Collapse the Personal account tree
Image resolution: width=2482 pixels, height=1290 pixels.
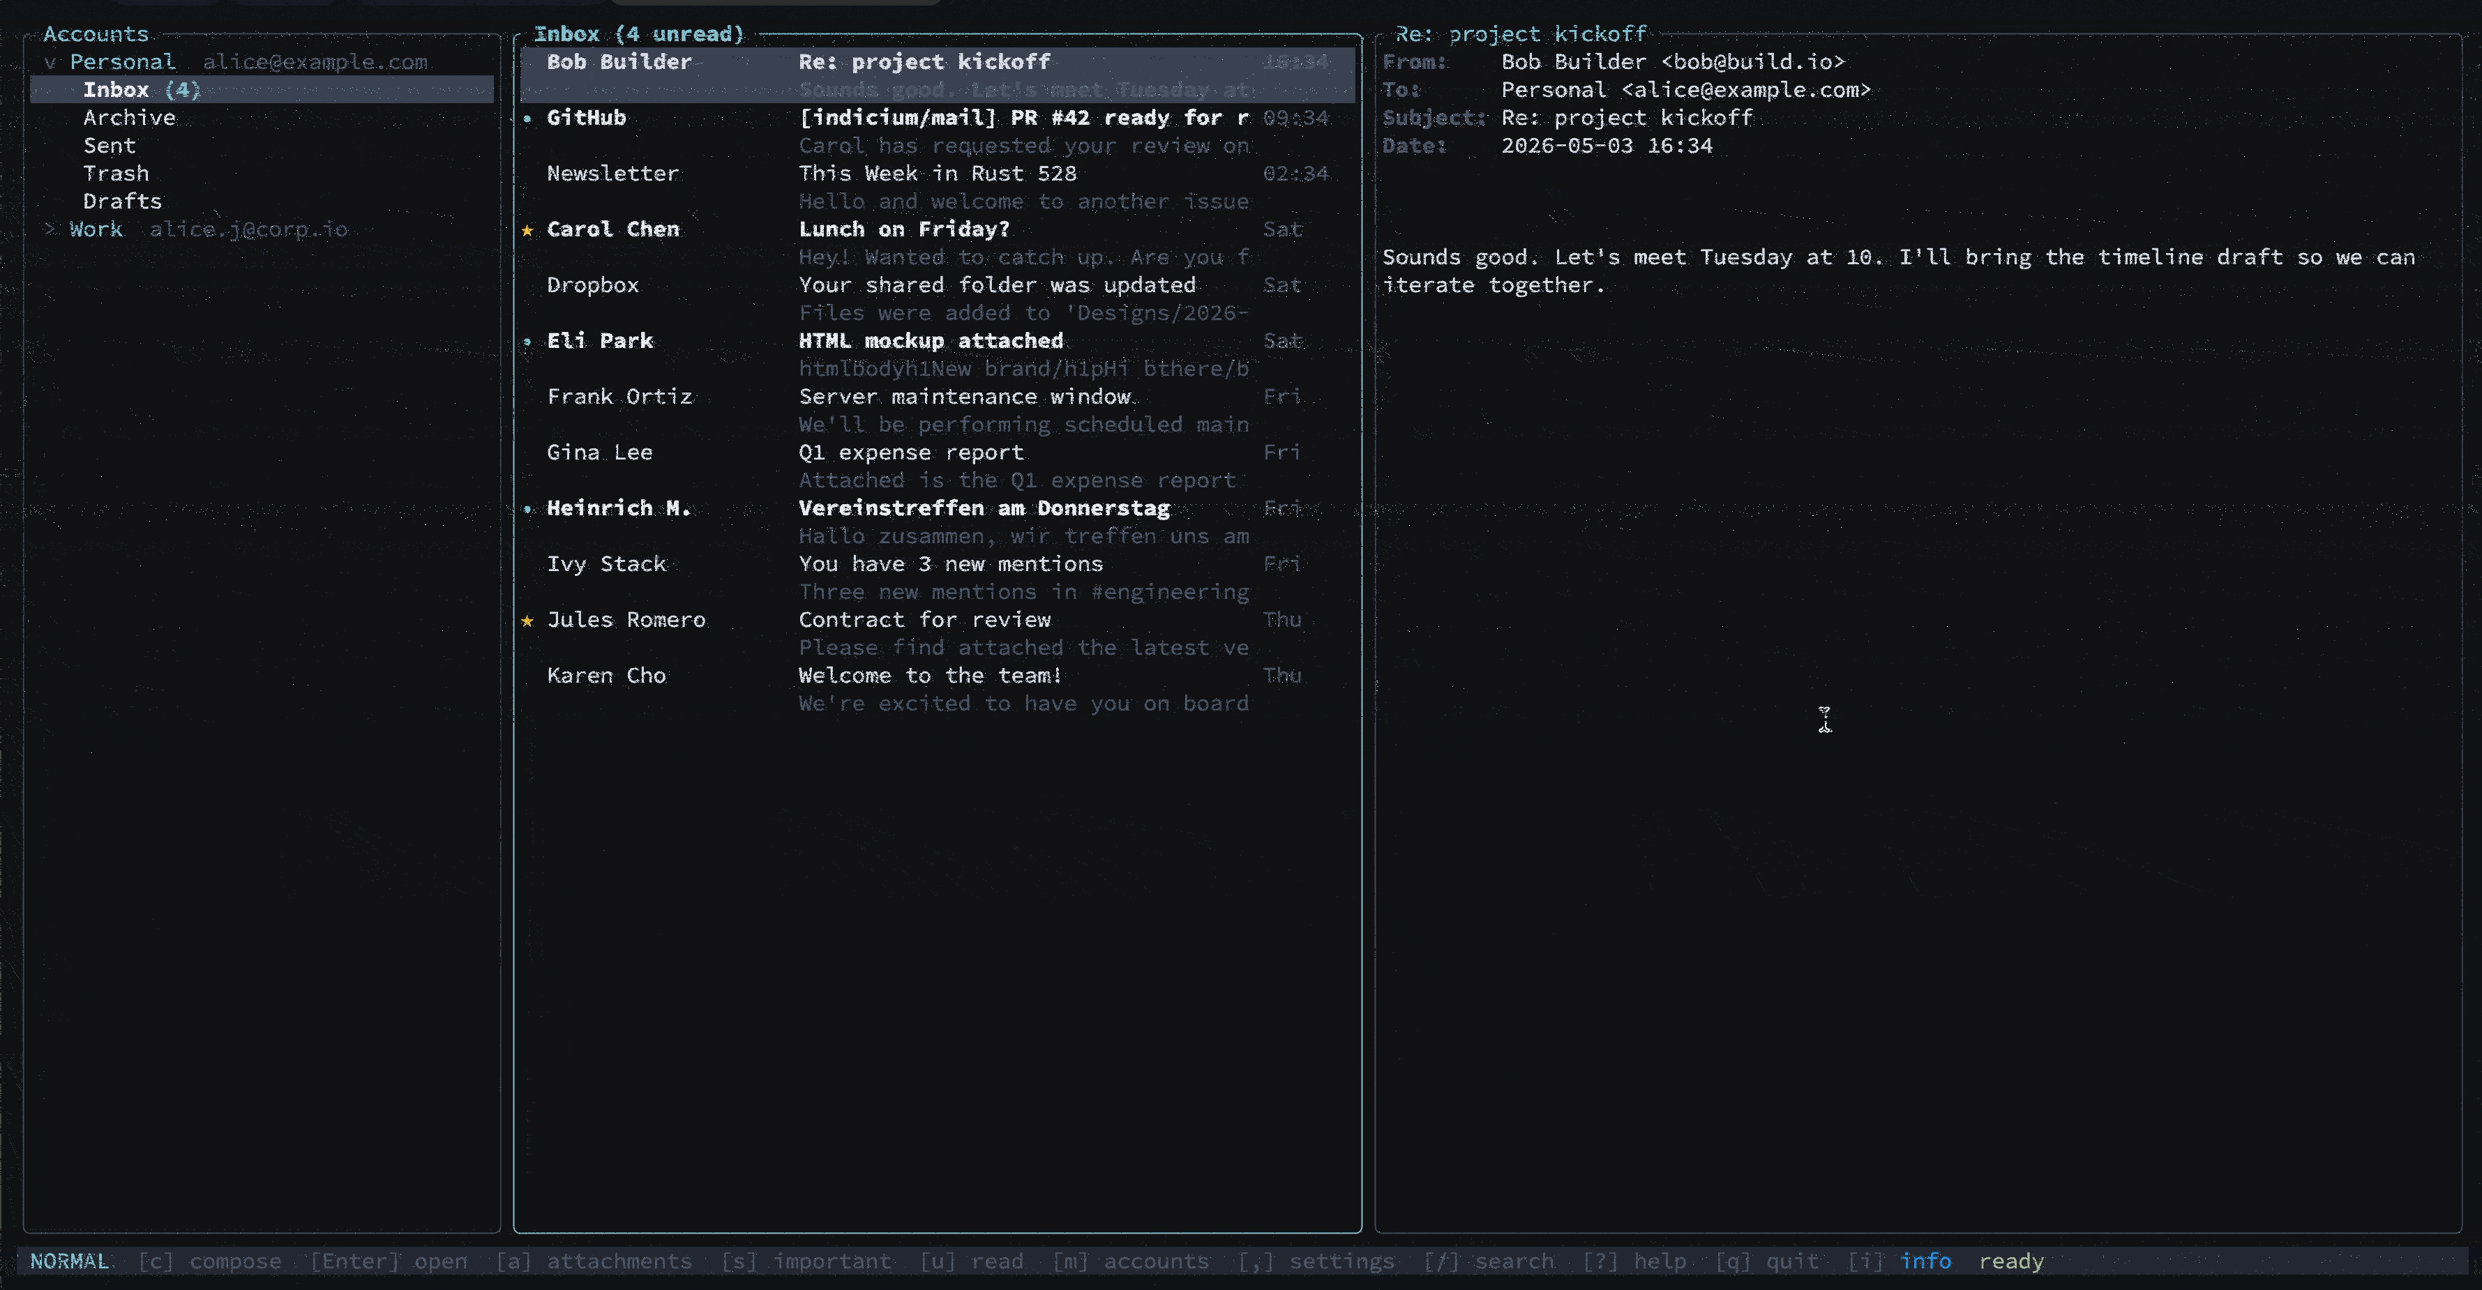pyautogui.click(x=50, y=61)
